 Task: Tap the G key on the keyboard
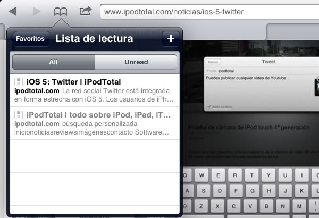pos(253,191)
